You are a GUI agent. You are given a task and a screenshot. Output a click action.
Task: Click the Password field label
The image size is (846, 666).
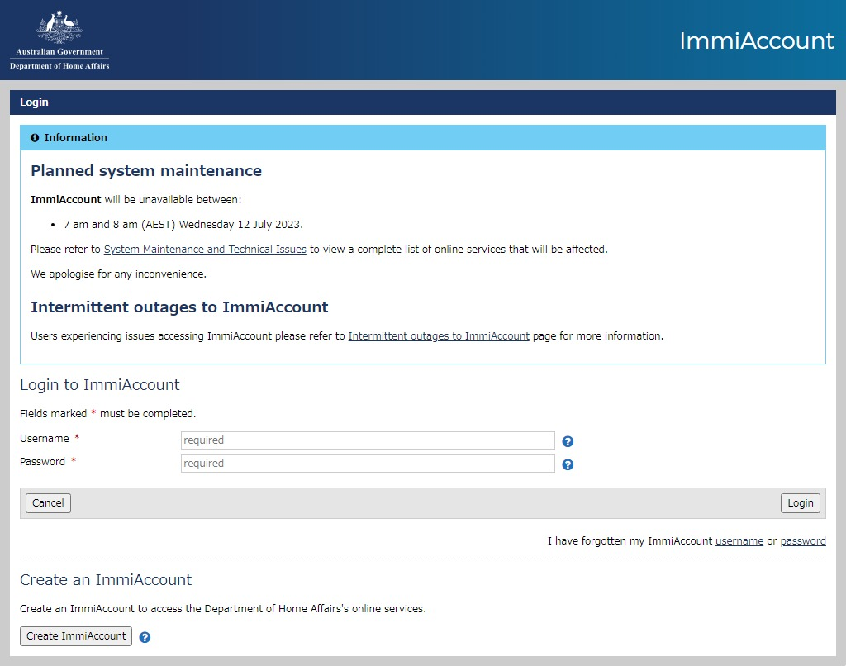coord(43,462)
